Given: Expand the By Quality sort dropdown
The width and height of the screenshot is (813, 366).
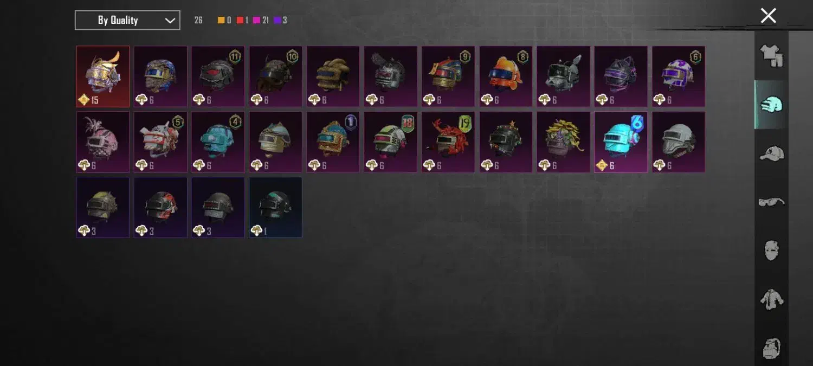Looking at the screenshot, I should [x=127, y=20].
